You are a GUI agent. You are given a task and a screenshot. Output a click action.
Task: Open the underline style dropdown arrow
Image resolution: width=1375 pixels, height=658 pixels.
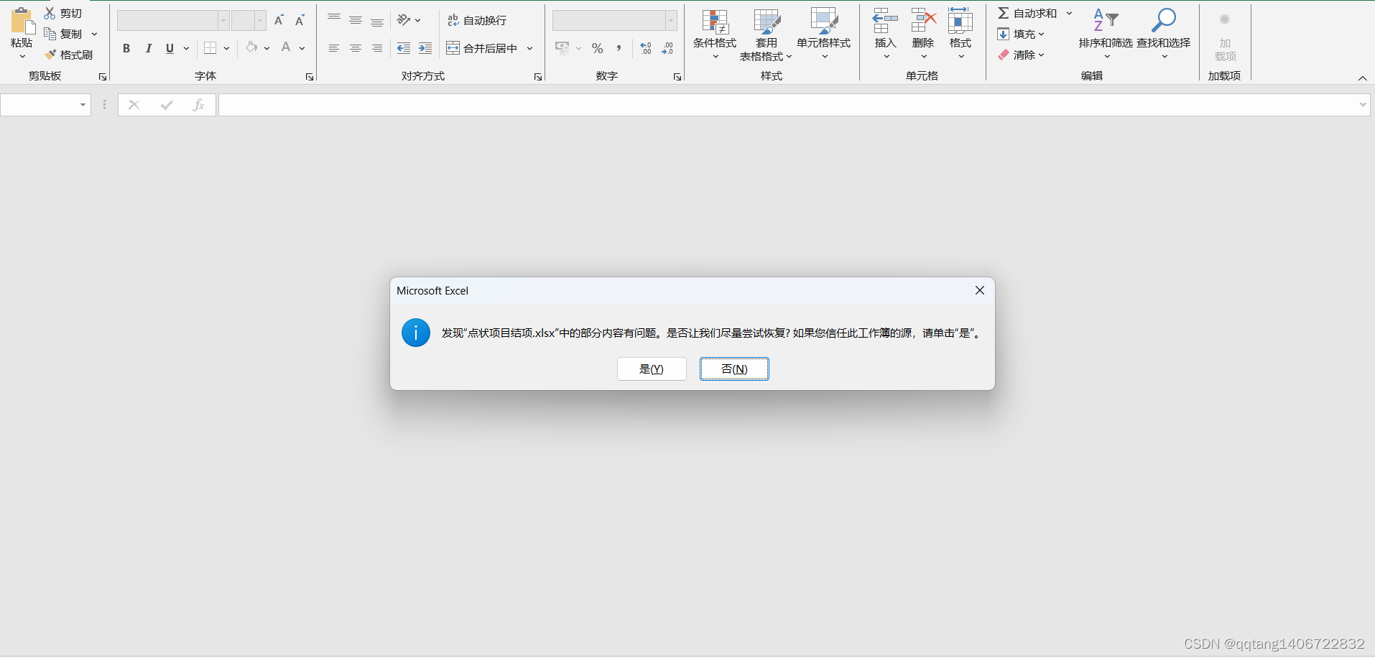[187, 48]
